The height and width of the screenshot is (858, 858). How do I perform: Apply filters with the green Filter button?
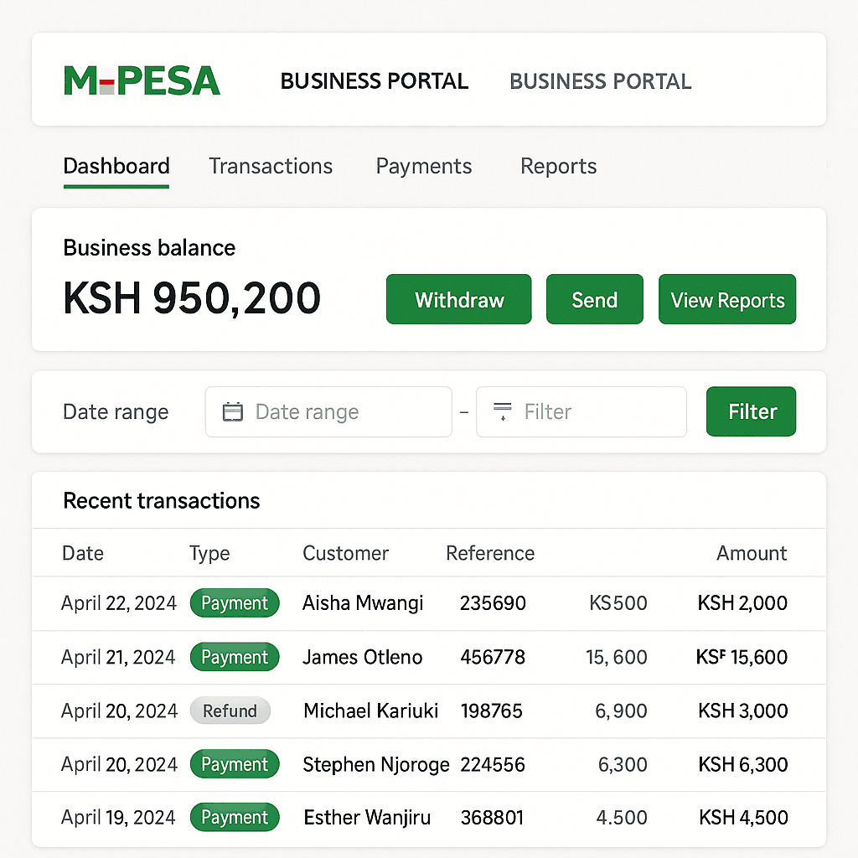tap(751, 411)
